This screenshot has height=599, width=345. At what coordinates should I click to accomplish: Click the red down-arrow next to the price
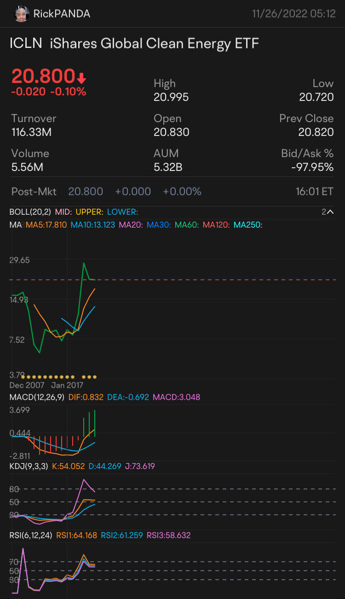[x=81, y=77]
